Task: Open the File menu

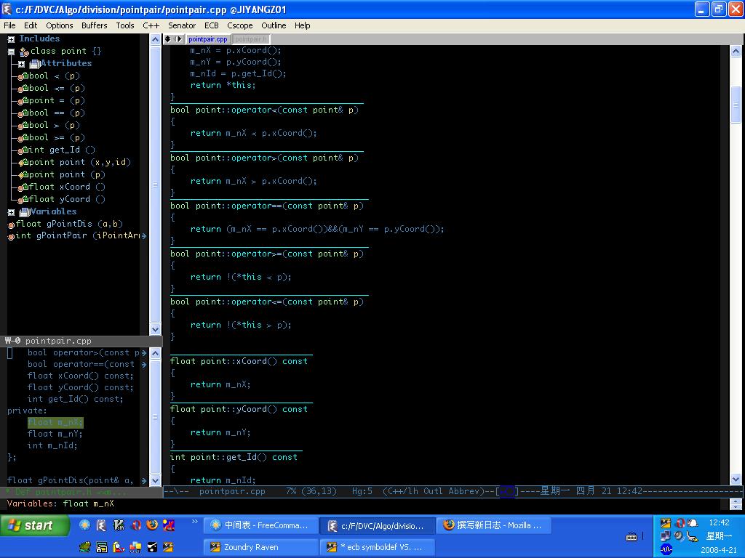Action: point(9,25)
